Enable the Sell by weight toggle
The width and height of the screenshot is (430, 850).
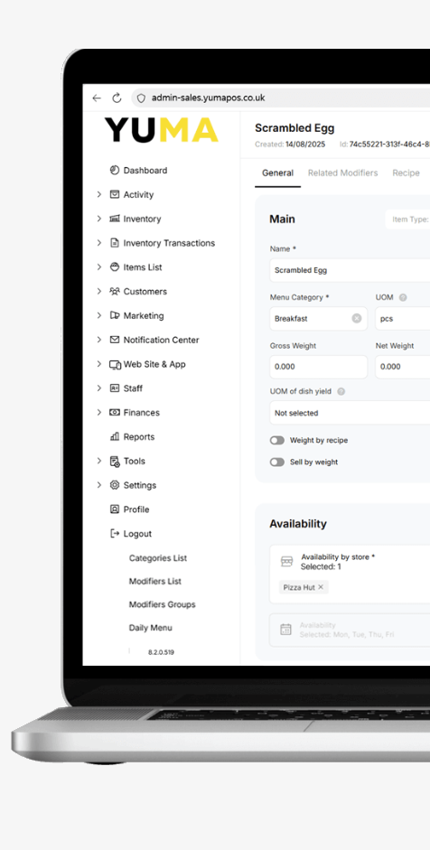tap(277, 462)
